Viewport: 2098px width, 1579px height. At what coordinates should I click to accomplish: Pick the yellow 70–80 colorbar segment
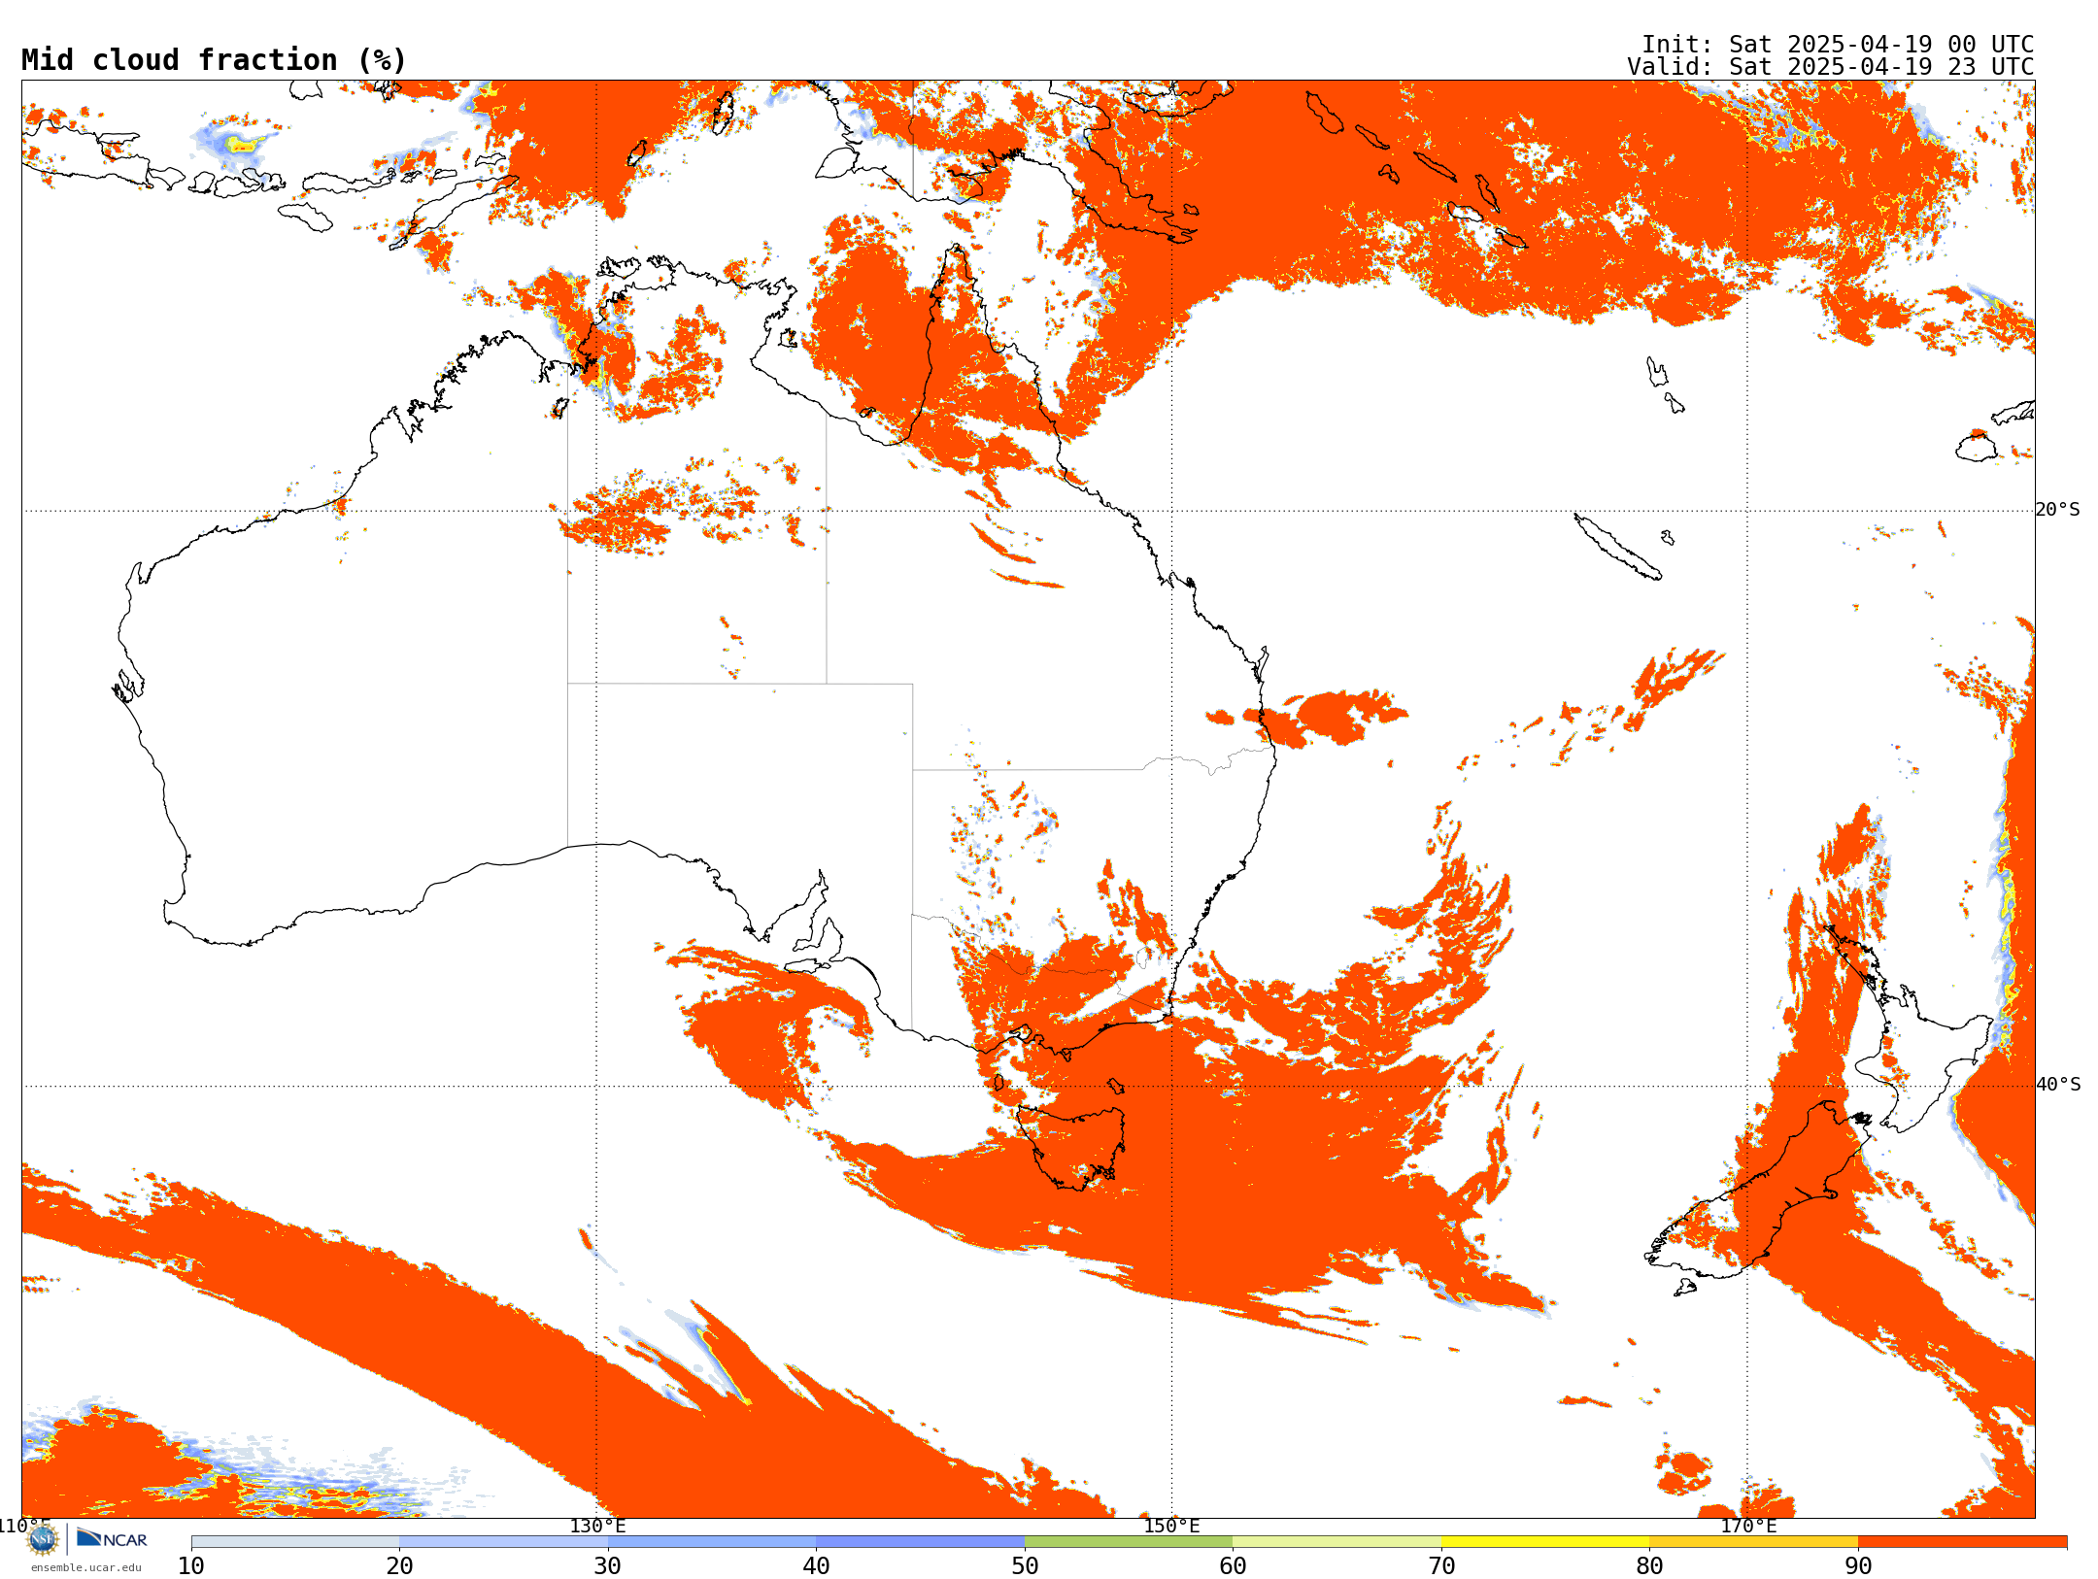click(x=1545, y=1542)
